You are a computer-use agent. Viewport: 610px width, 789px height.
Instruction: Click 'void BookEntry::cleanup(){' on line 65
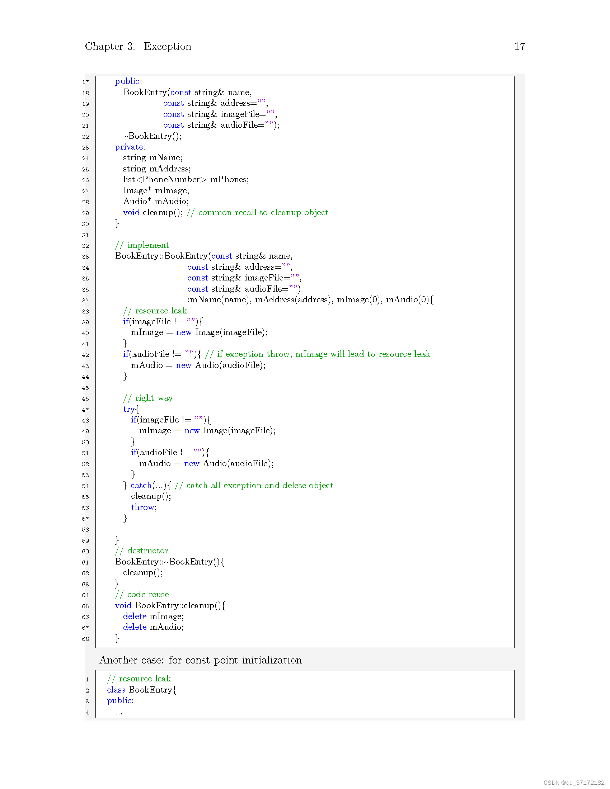tap(170, 606)
